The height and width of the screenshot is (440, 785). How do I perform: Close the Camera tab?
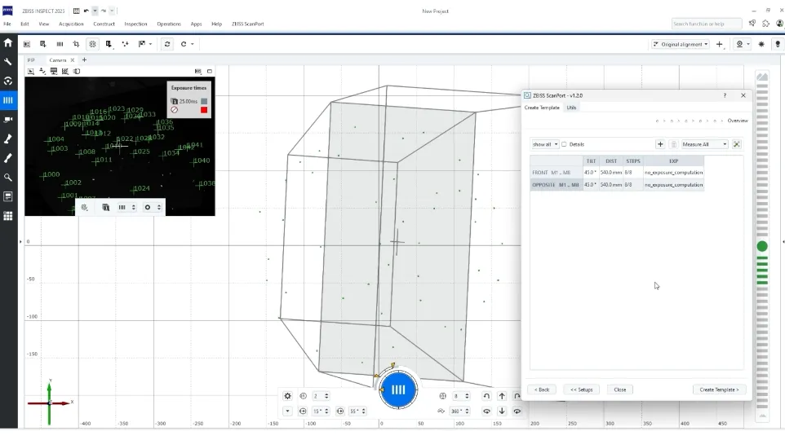coord(73,60)
